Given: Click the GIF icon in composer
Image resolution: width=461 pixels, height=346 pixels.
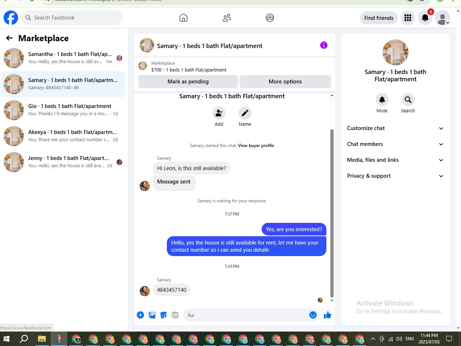Looking at the screenshot, I should point(175,315).
